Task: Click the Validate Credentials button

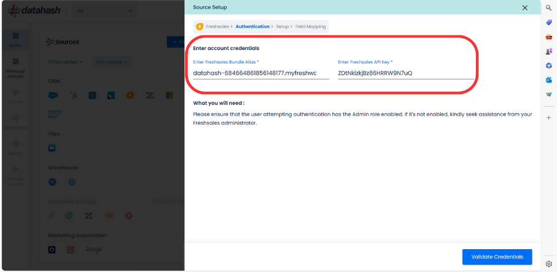Action: tap(497, 257)
